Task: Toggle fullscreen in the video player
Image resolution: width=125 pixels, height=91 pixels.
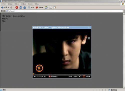Action: coord(79,76)
